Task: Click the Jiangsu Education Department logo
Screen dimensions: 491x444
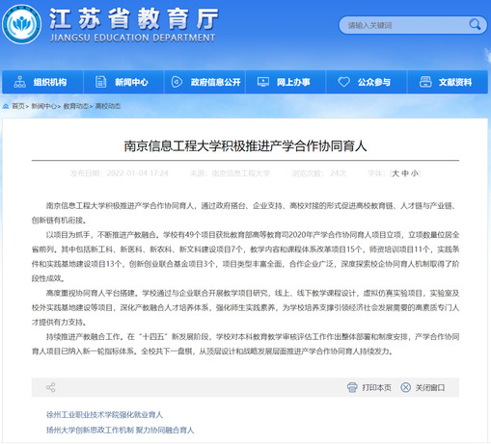Action: point(21,24)
